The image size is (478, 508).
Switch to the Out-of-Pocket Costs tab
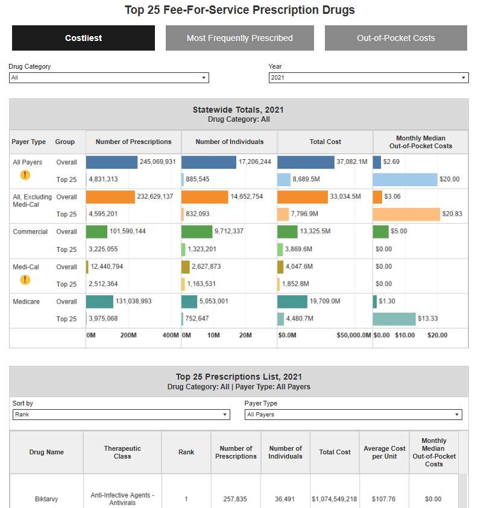tap(395, 37)
